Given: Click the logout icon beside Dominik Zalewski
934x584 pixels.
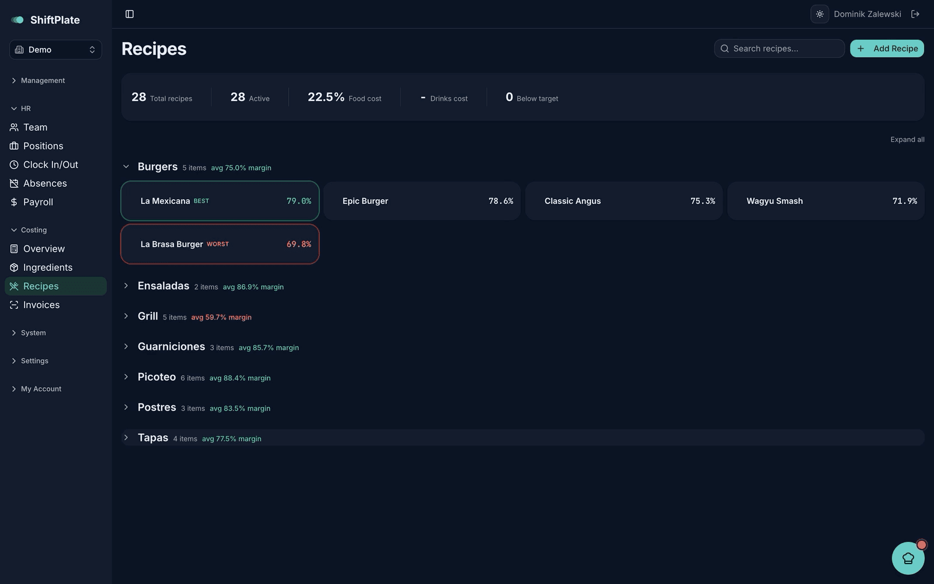Looking at the screenshot, I should click(x=915, y=14).
